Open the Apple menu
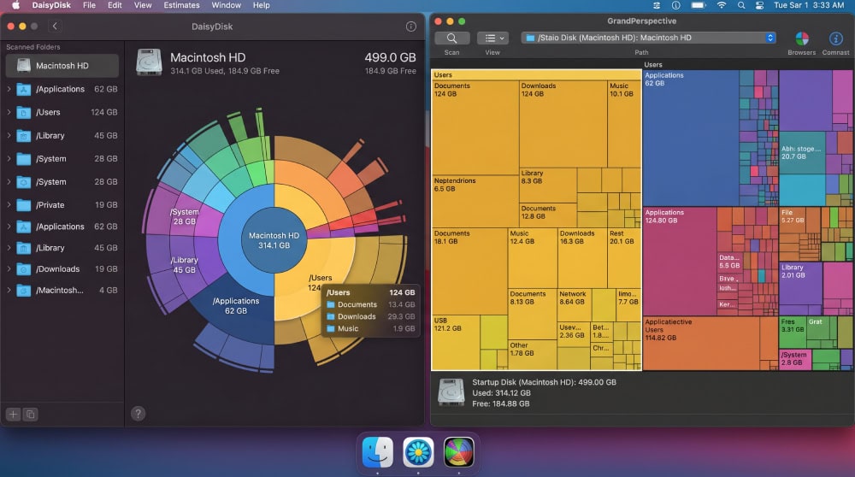Image resolution: width=855 pixels, height=477 pixels. 15,5
